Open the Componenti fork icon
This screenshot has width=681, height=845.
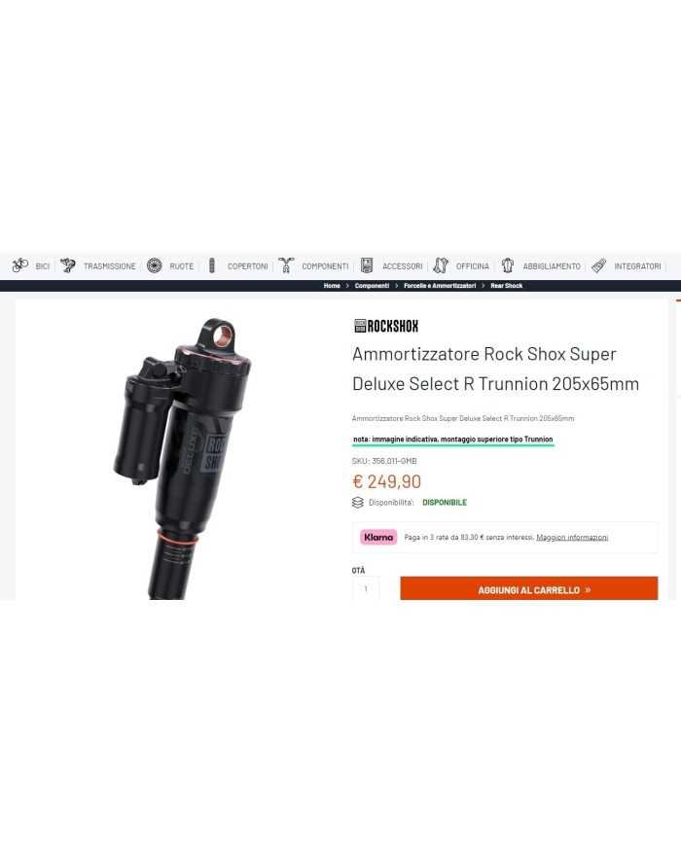tap(286, 265)
